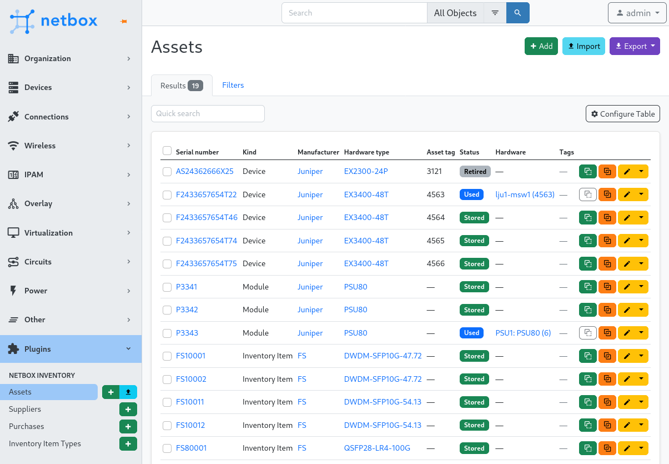Open the QSFP28-LR4-100G hardware type link
The image size is (669, 464).
tap(377, 448)
